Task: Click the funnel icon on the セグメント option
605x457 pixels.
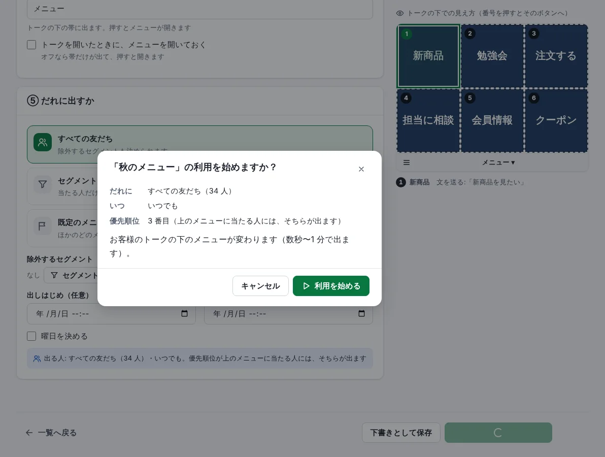Action: pyautogui.click(x=43, y=184)
